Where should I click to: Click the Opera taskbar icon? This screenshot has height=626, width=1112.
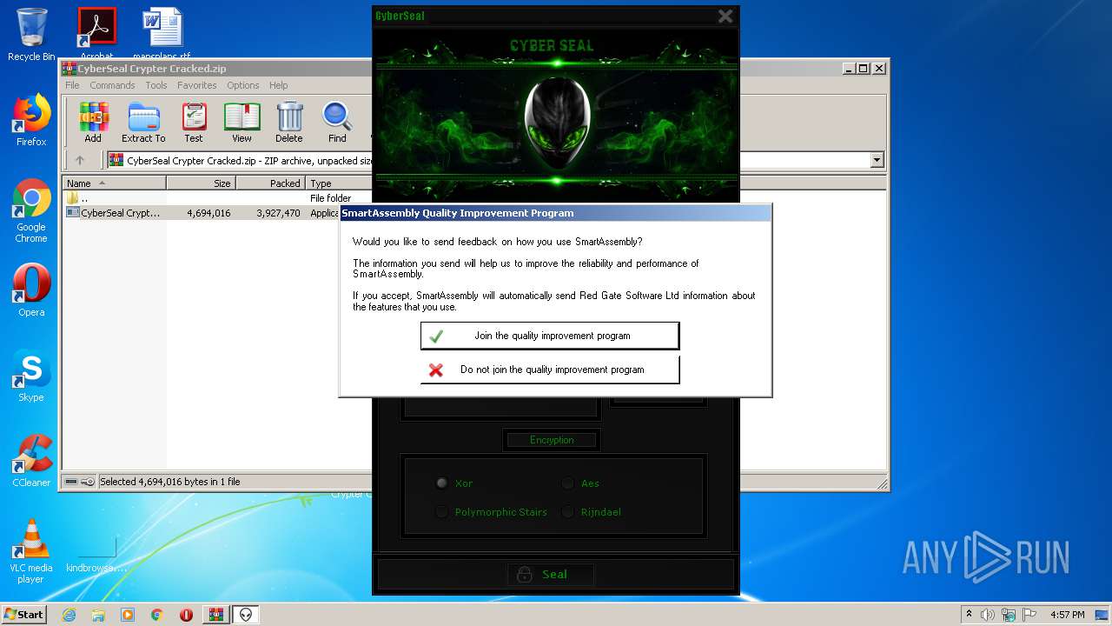(x=186, y=615)
